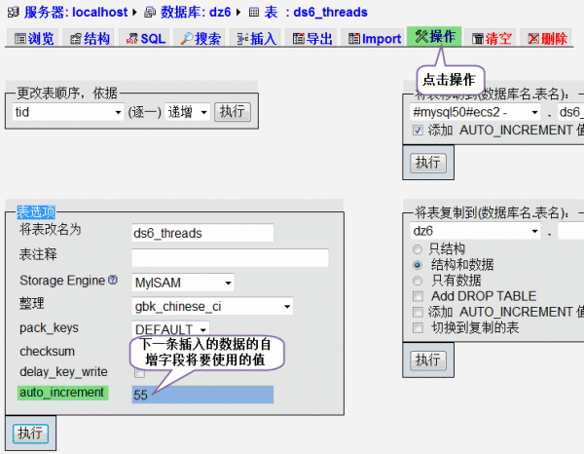Click the insert icon on 插入 tab
Screen dimensions: 584x454
(242, 38)
